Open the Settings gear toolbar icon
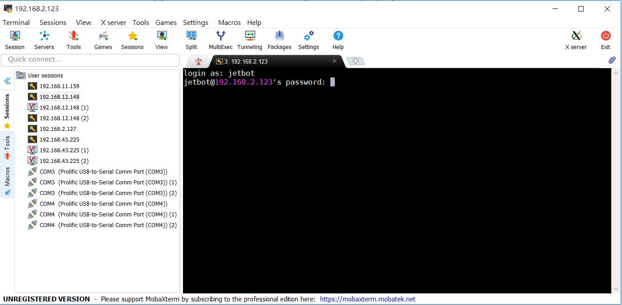 coord(309,40)
